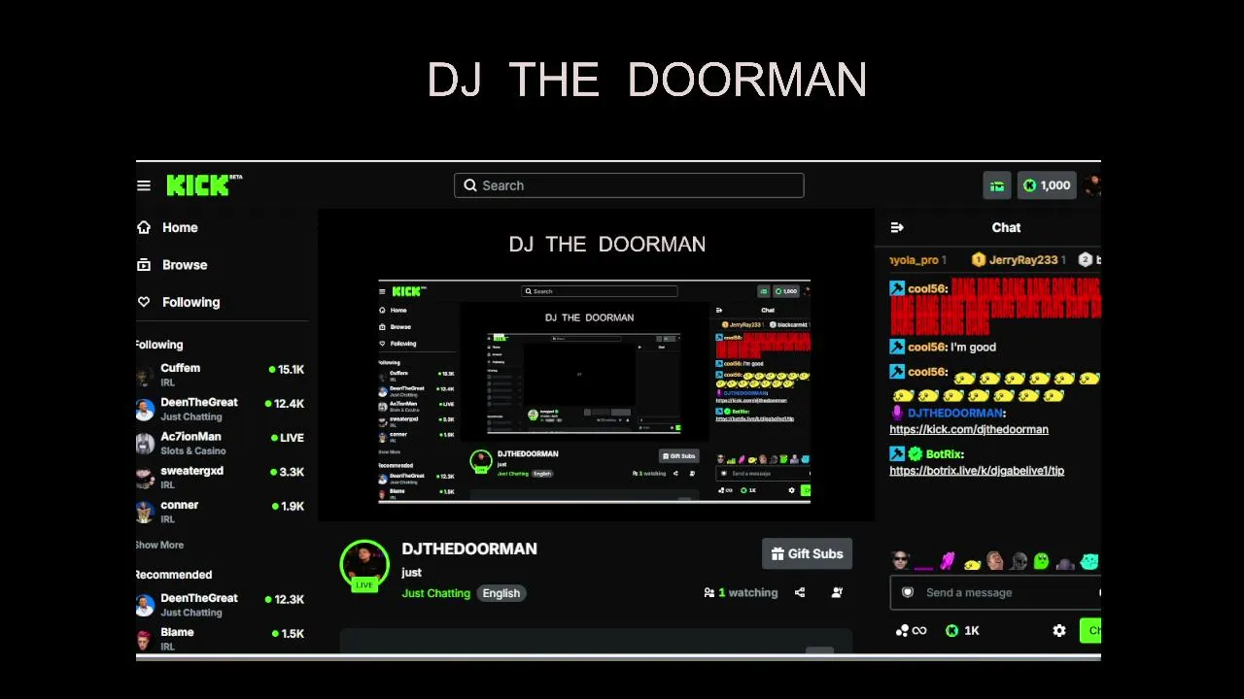Click the 1,000 Kicks balance button
Image resolution: width=1244 pixels, height=699 pixels.
[1046, 185]
